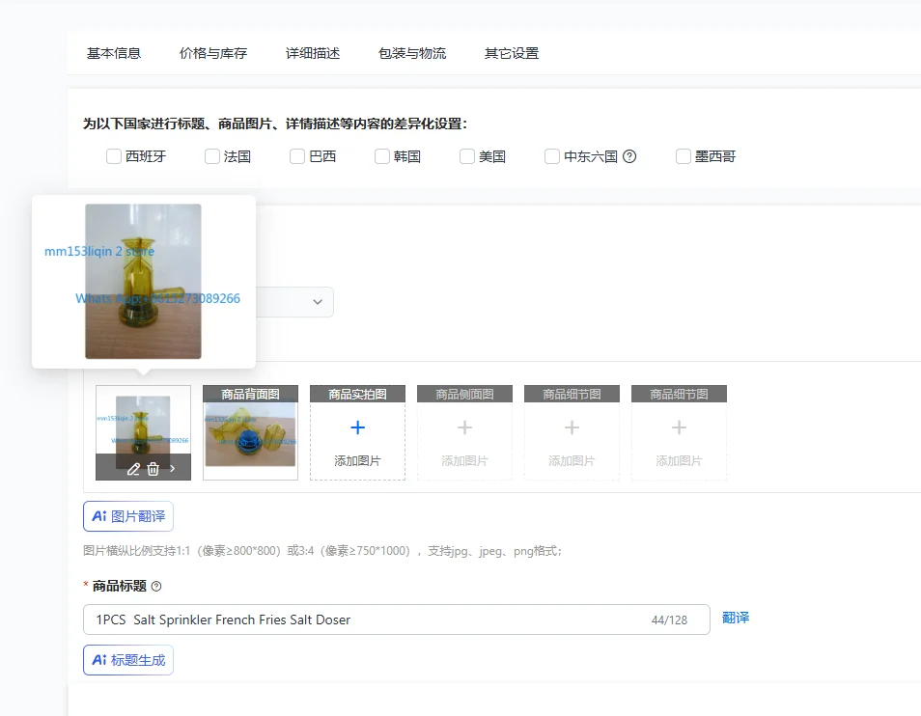The height and width of the screenshot is (716, 921).
Task: Expand the dropdown with chevron arrow
Action: 318,302
